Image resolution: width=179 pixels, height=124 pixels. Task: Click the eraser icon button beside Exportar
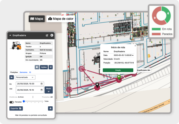click(x=50, y=108)
